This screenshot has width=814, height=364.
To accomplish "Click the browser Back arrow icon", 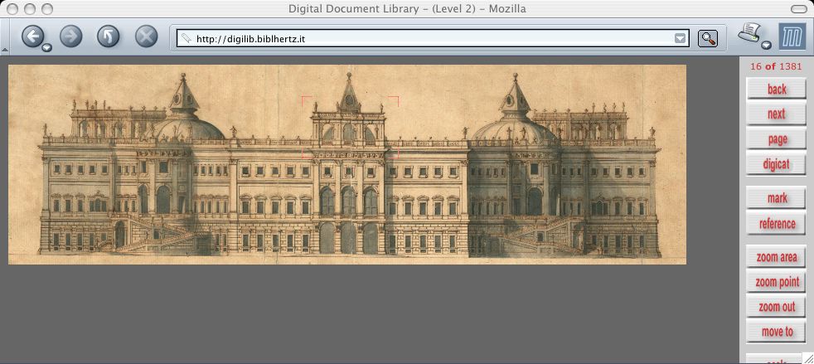I will tap(32, 36).
